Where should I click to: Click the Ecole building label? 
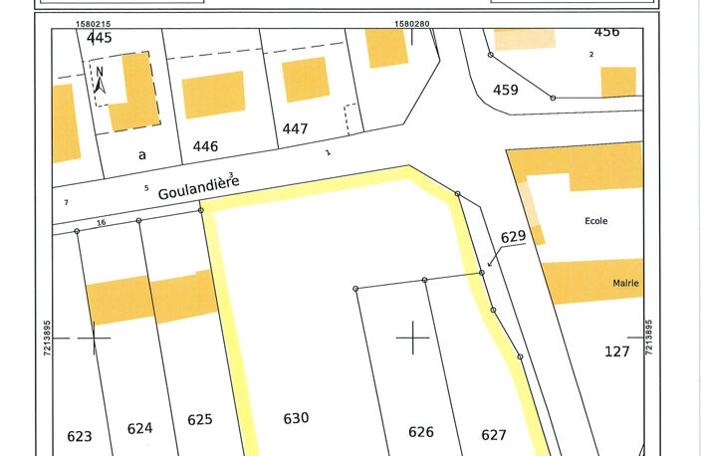click(x=595, y=221)
